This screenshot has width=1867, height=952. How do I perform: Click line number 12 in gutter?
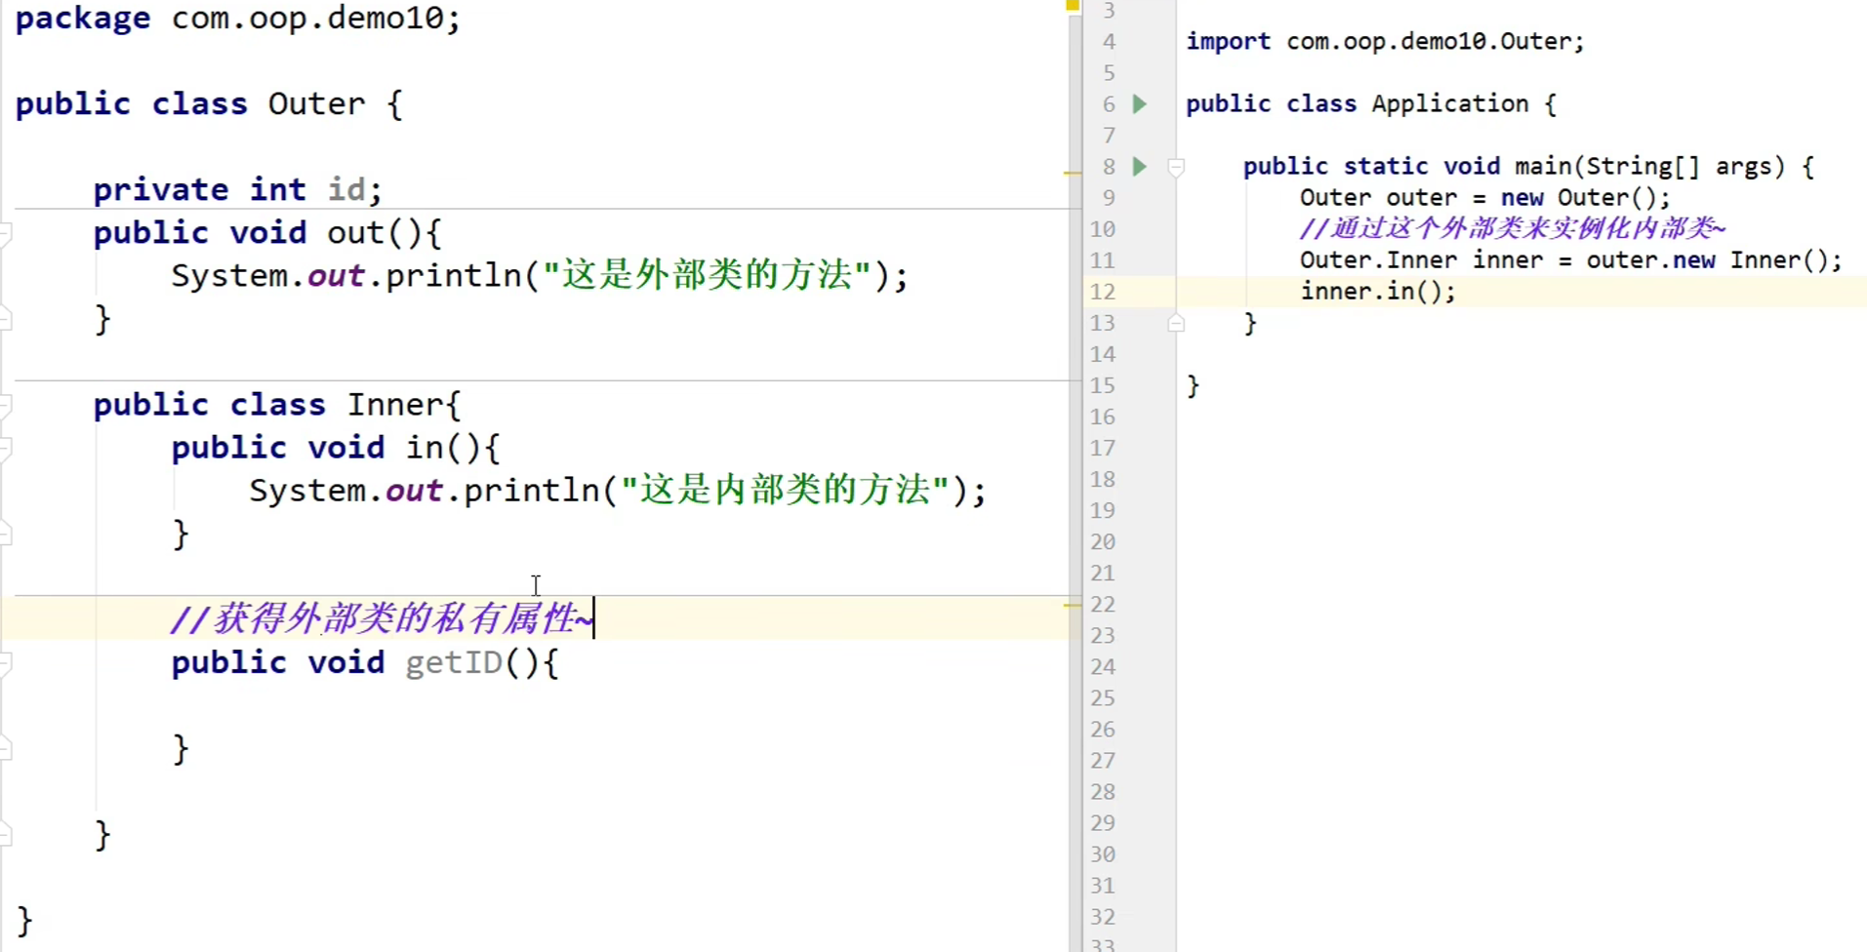pyautogui.click(x=1102, y=292)
